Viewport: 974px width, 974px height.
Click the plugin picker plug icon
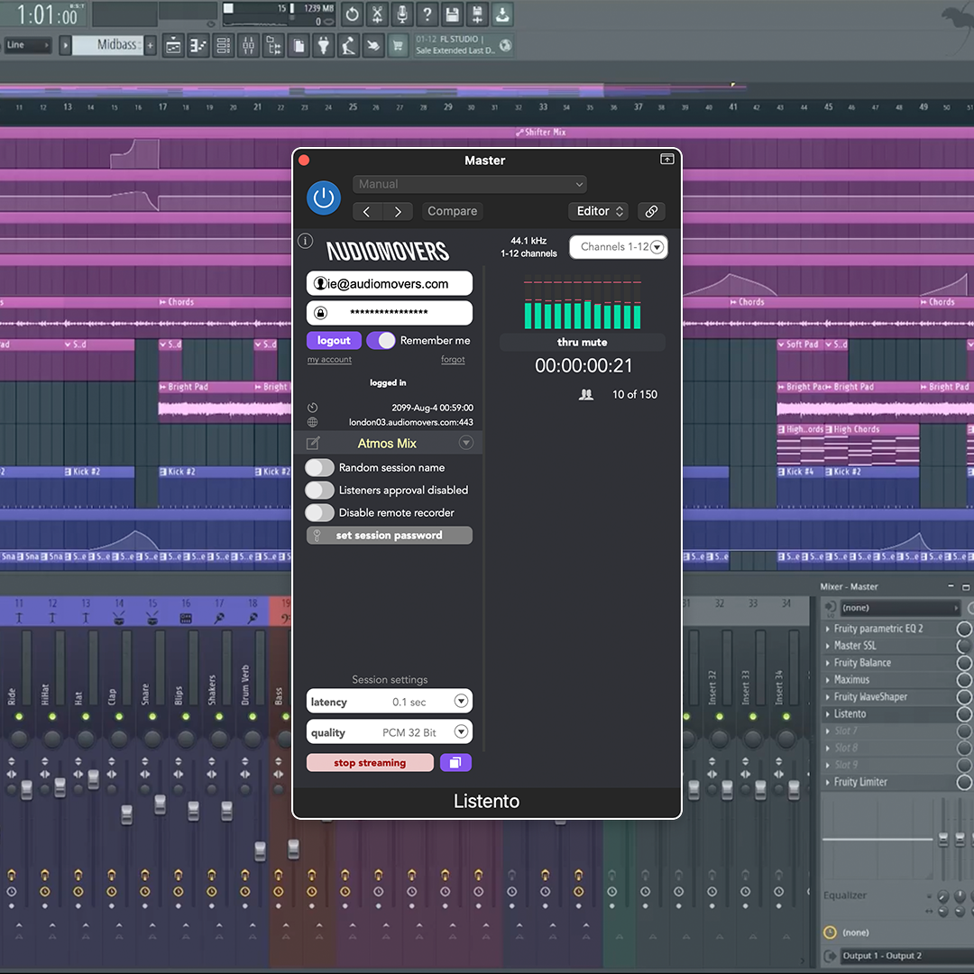[x=323, y=45]
